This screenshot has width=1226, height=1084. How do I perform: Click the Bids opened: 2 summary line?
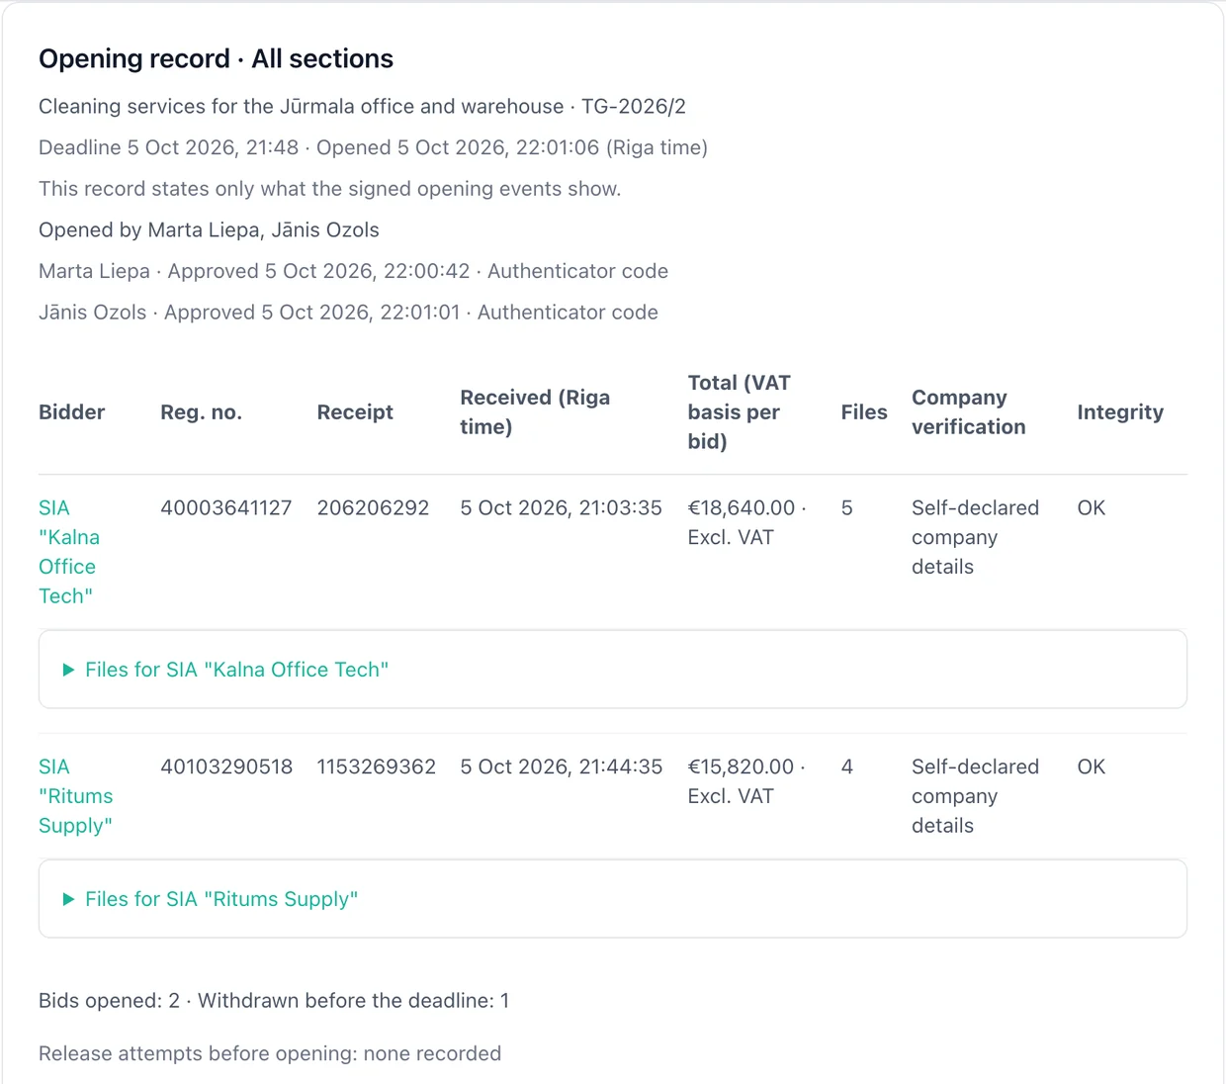point(274,1001)
